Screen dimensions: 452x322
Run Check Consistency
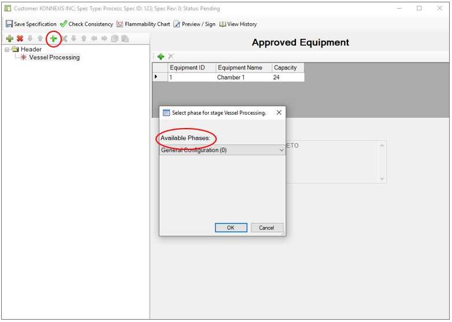coord(86,24)
